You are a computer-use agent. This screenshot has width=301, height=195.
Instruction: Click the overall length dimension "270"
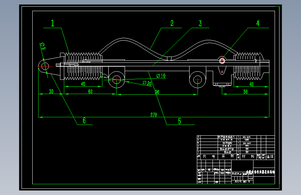click(153, 115)
